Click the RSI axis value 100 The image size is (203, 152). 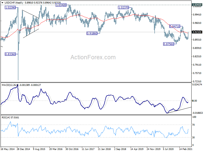click(194, 117)
